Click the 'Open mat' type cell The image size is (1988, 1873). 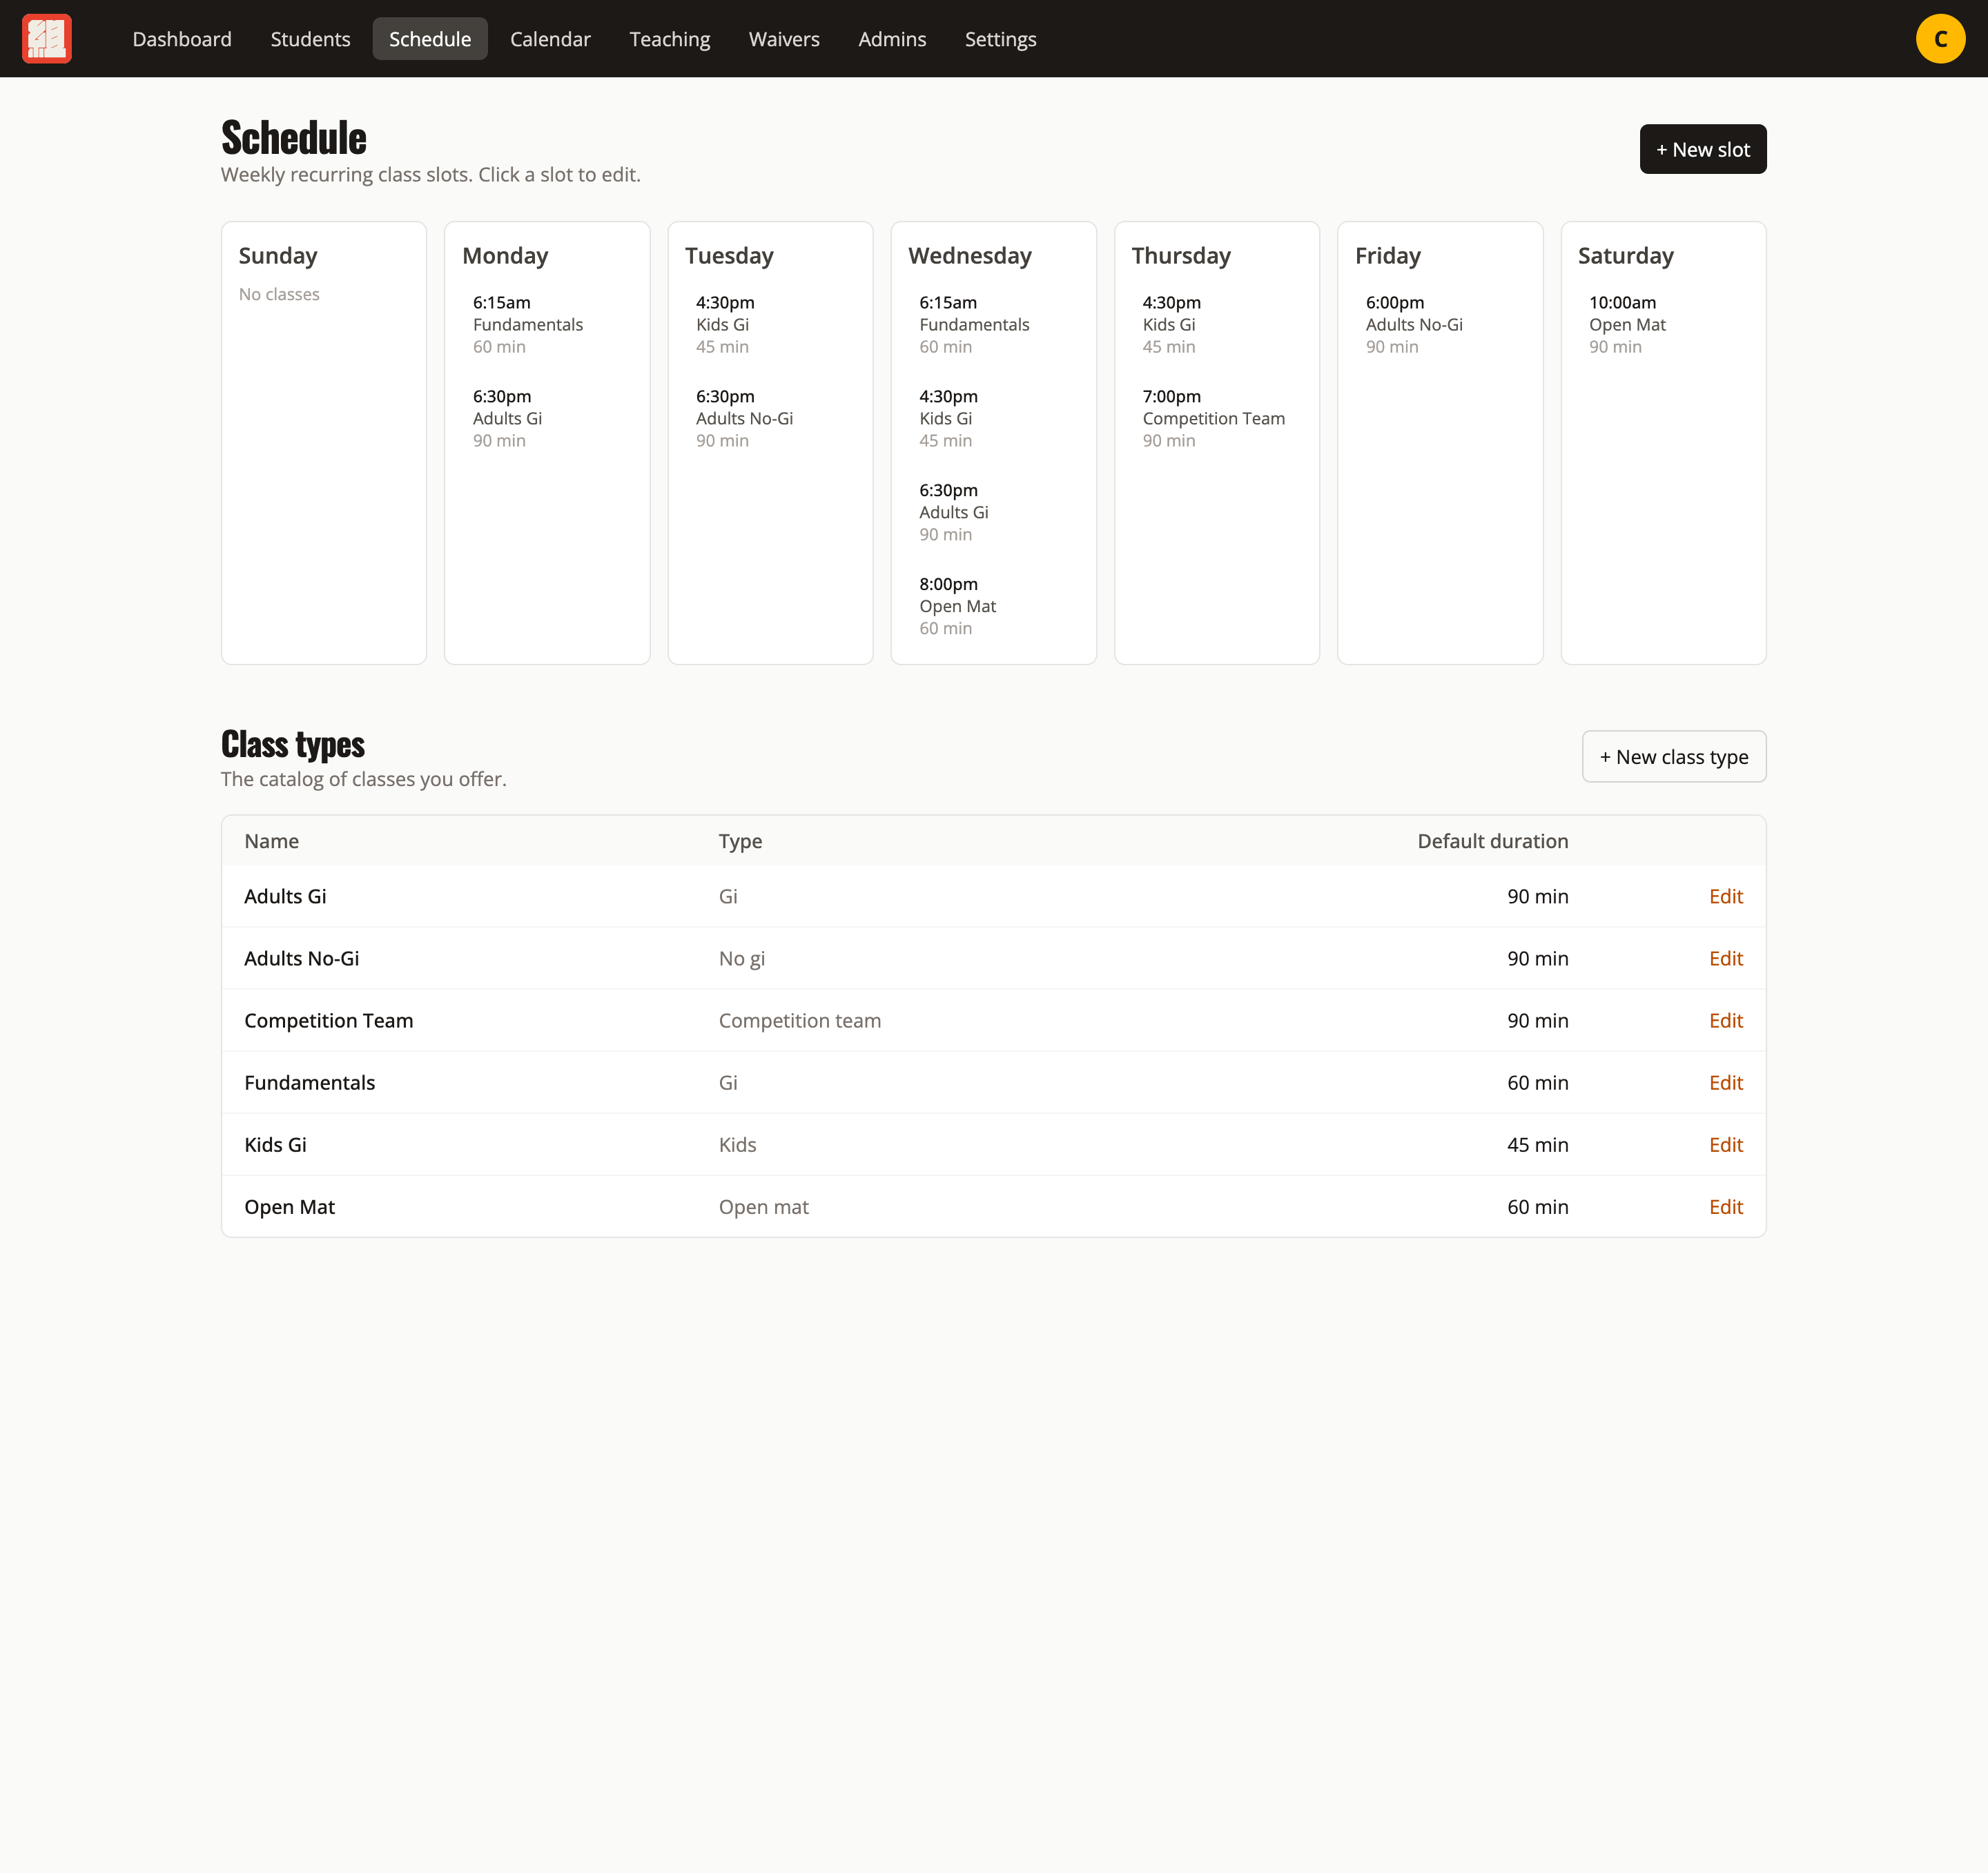tap(763, 1206)
